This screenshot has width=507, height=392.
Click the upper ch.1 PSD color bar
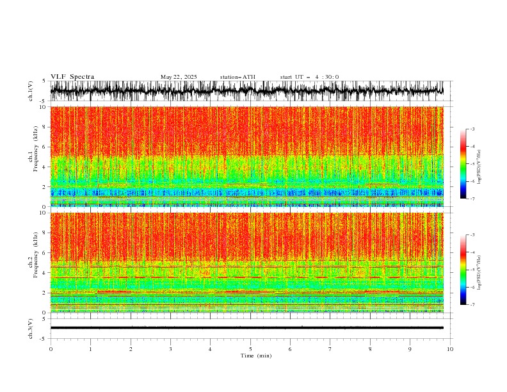(x=463, y=164)
